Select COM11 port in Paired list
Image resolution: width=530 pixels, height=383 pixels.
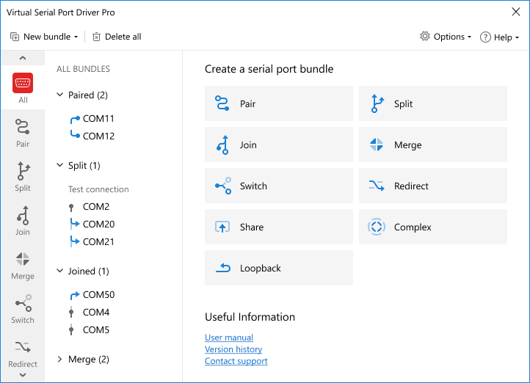coord(98,119)
